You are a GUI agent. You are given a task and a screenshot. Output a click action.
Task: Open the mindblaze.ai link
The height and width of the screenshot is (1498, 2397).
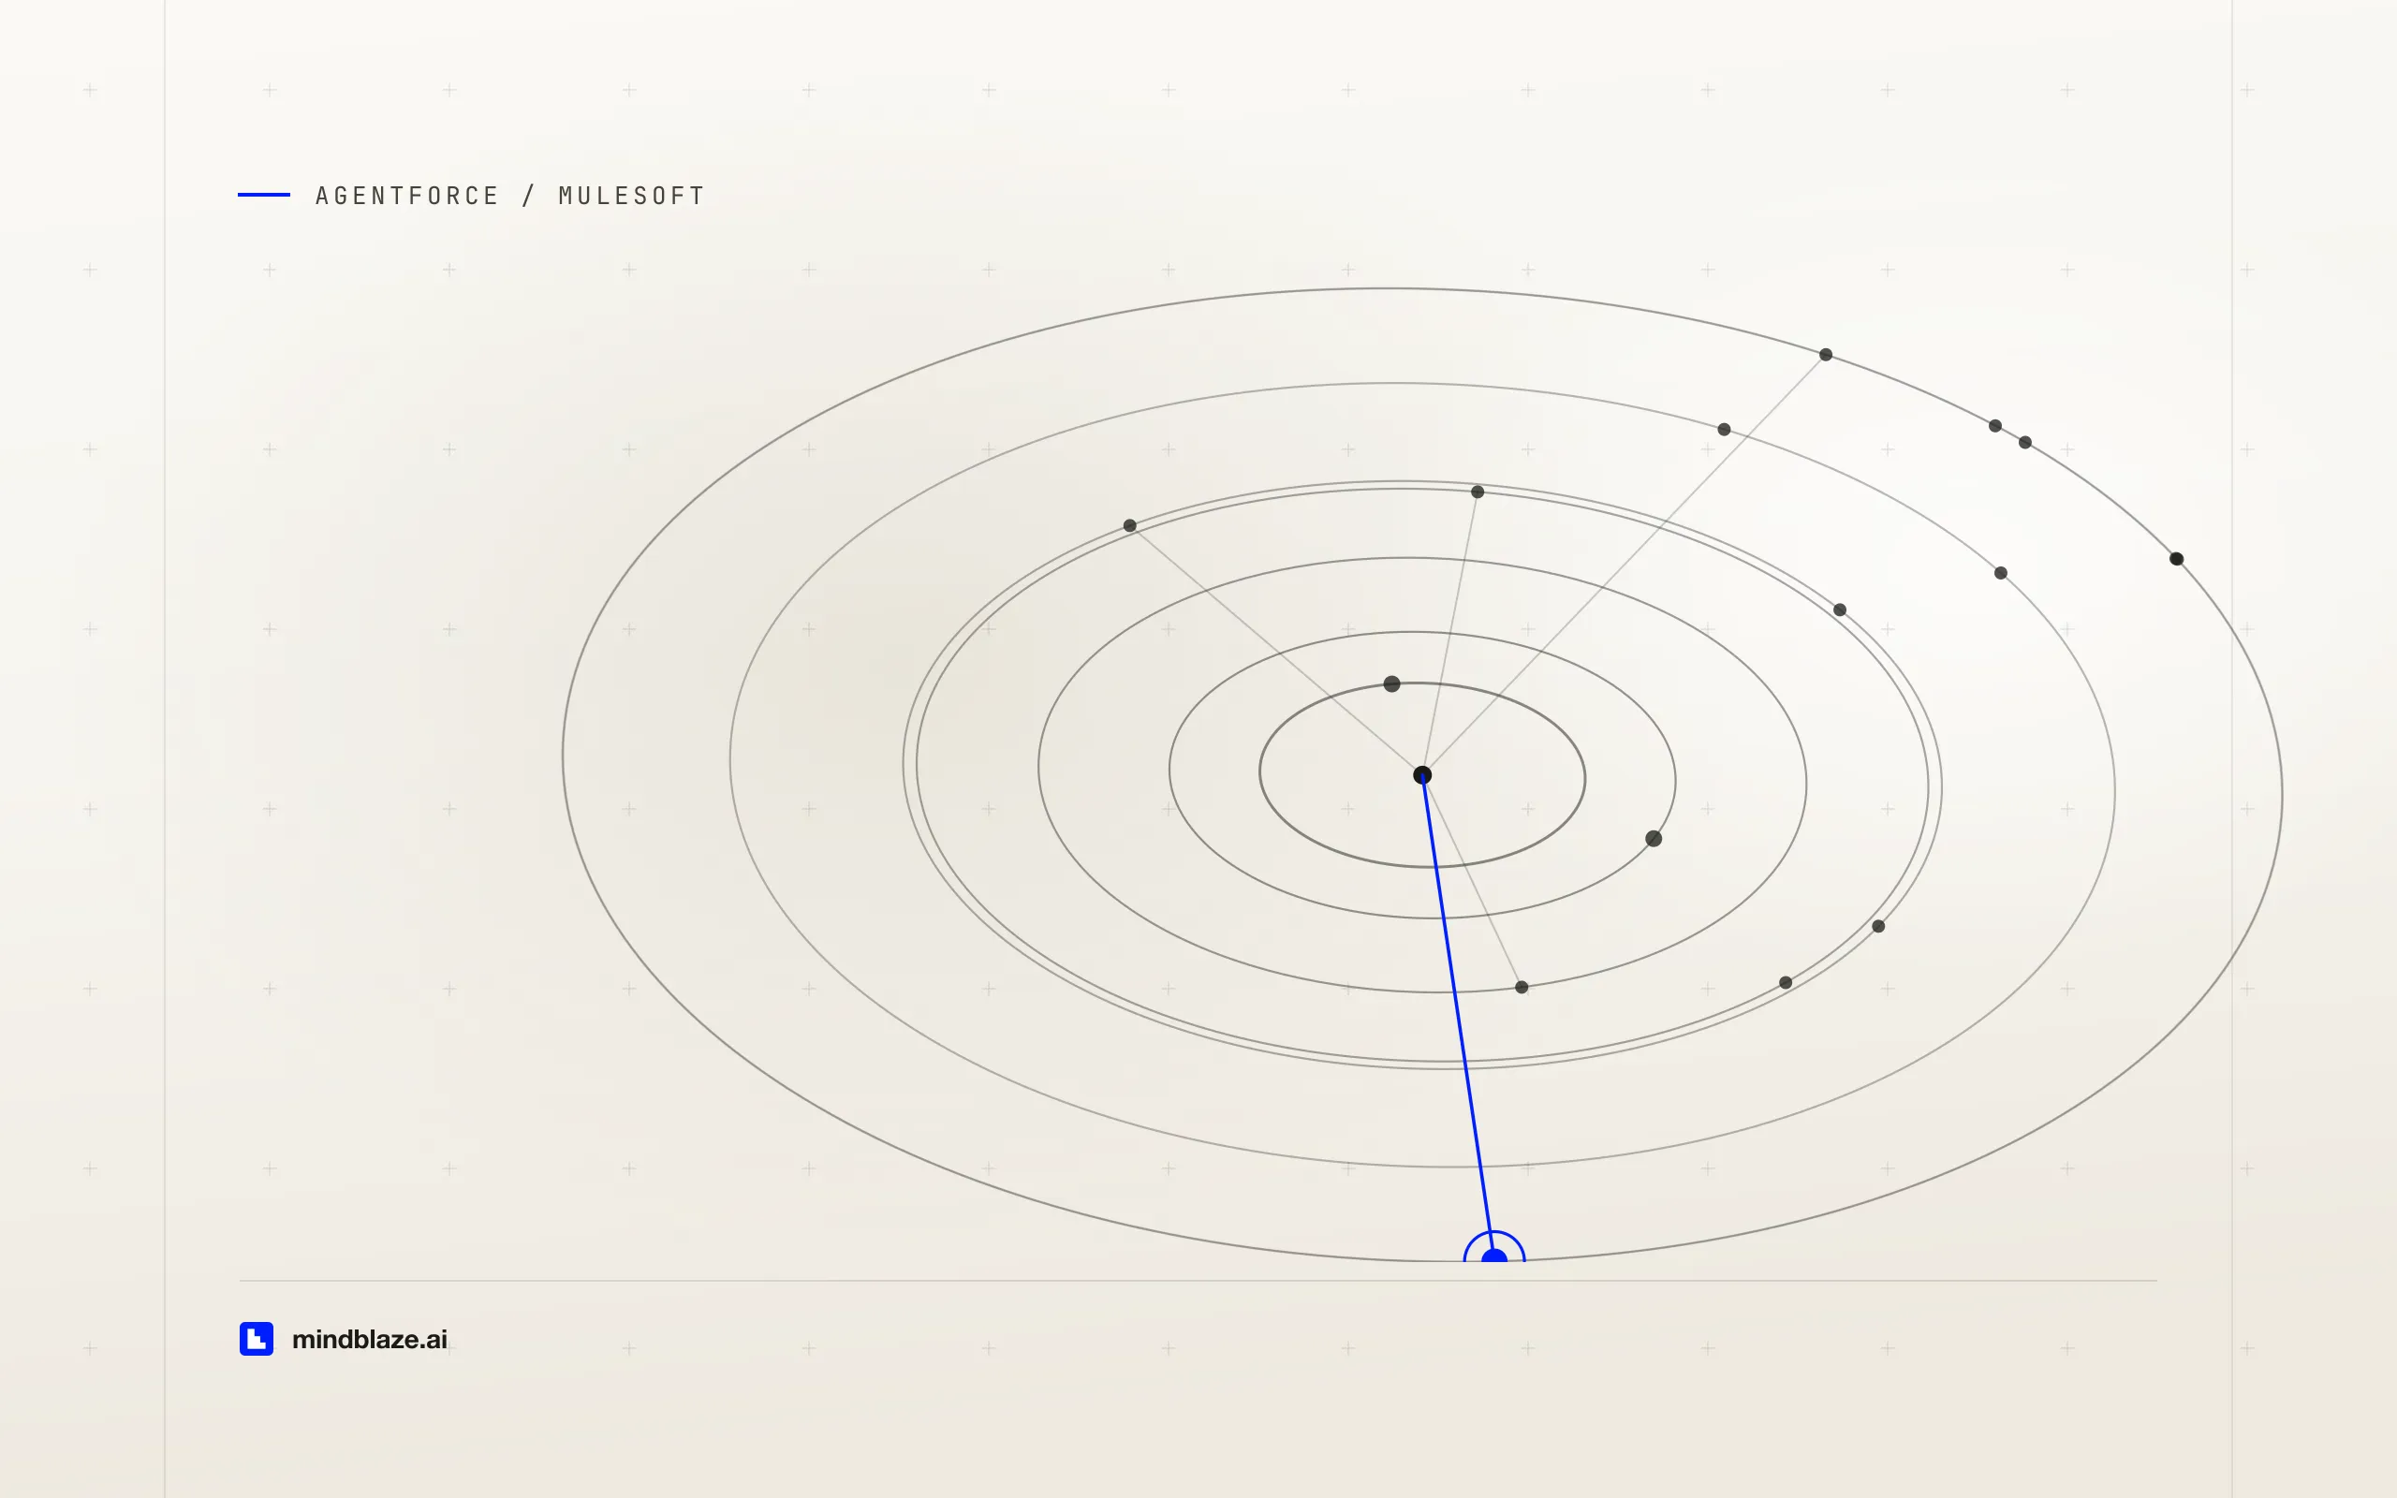(x=370, y=1340)
